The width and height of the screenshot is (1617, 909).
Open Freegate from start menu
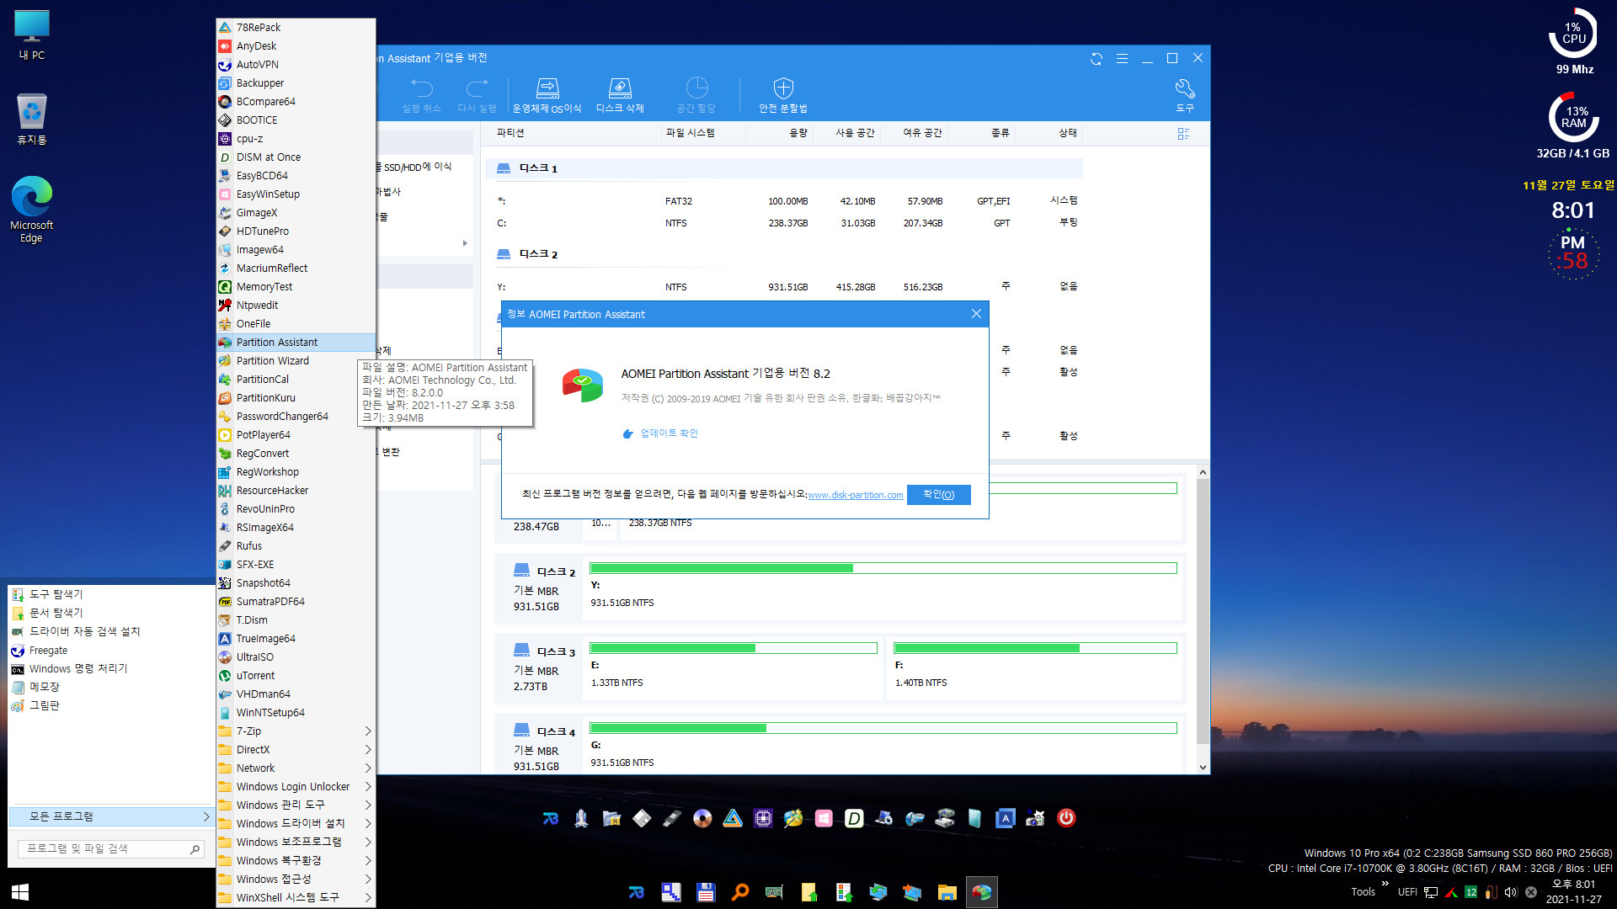111,650
